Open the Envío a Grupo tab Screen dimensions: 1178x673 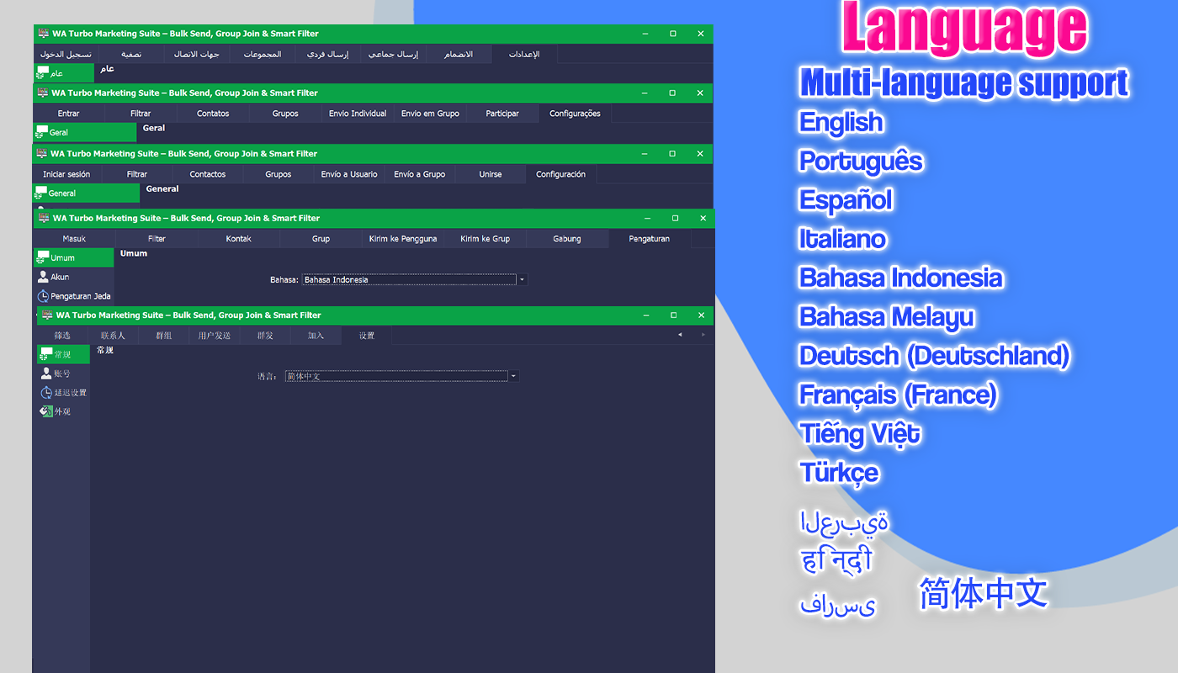coord(420,174)
